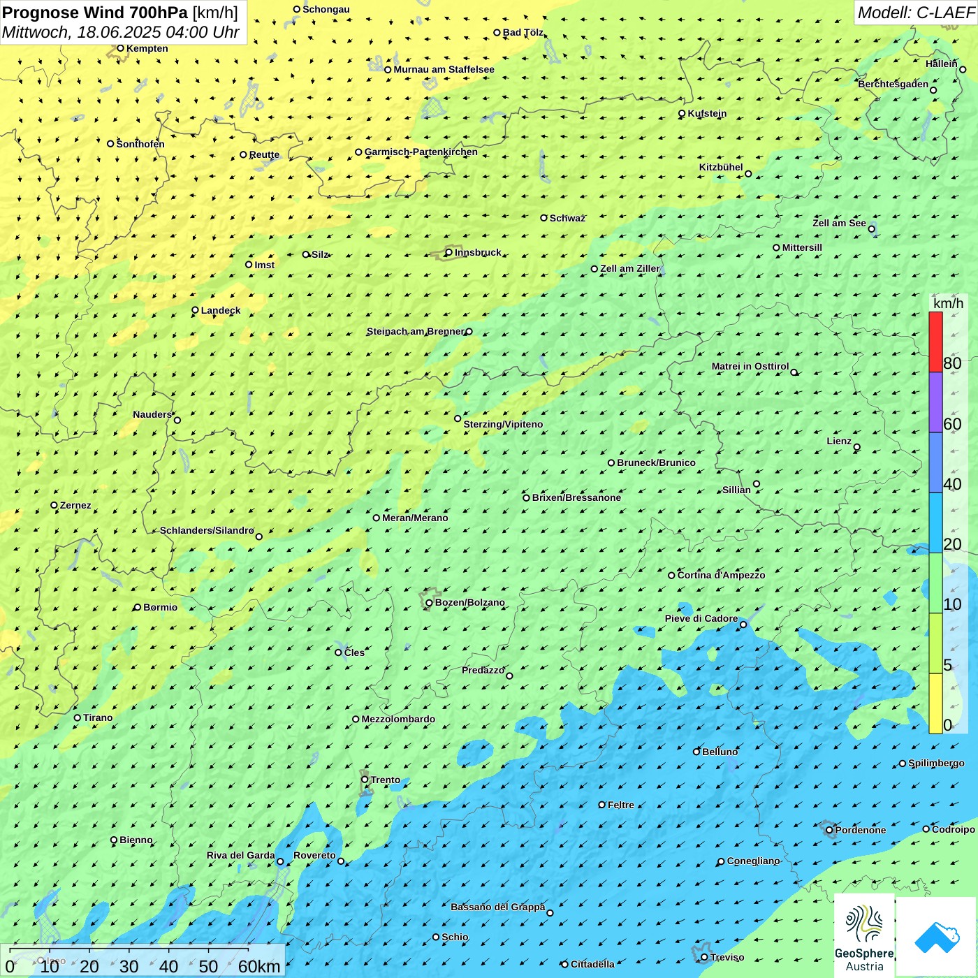Click the 'Garmisch-Partenkirchen' label
This screenshot has width=978, height=978.
[x=421, y=152]
